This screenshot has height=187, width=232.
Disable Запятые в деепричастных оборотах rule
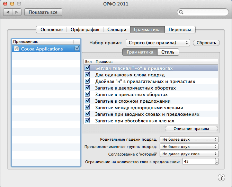click(x=88, y=87)
